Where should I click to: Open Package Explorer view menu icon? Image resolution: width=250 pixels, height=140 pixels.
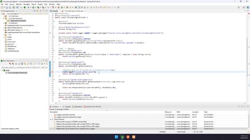[41, 11]
